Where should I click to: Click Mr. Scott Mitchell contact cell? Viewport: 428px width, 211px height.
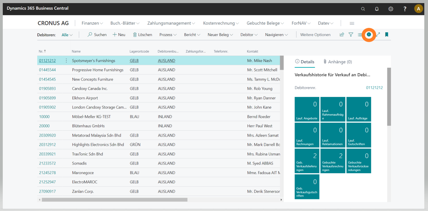262,70
